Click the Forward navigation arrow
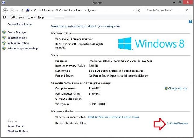The width and height of the screenshot is (194, 138). (x=12, y=11)
